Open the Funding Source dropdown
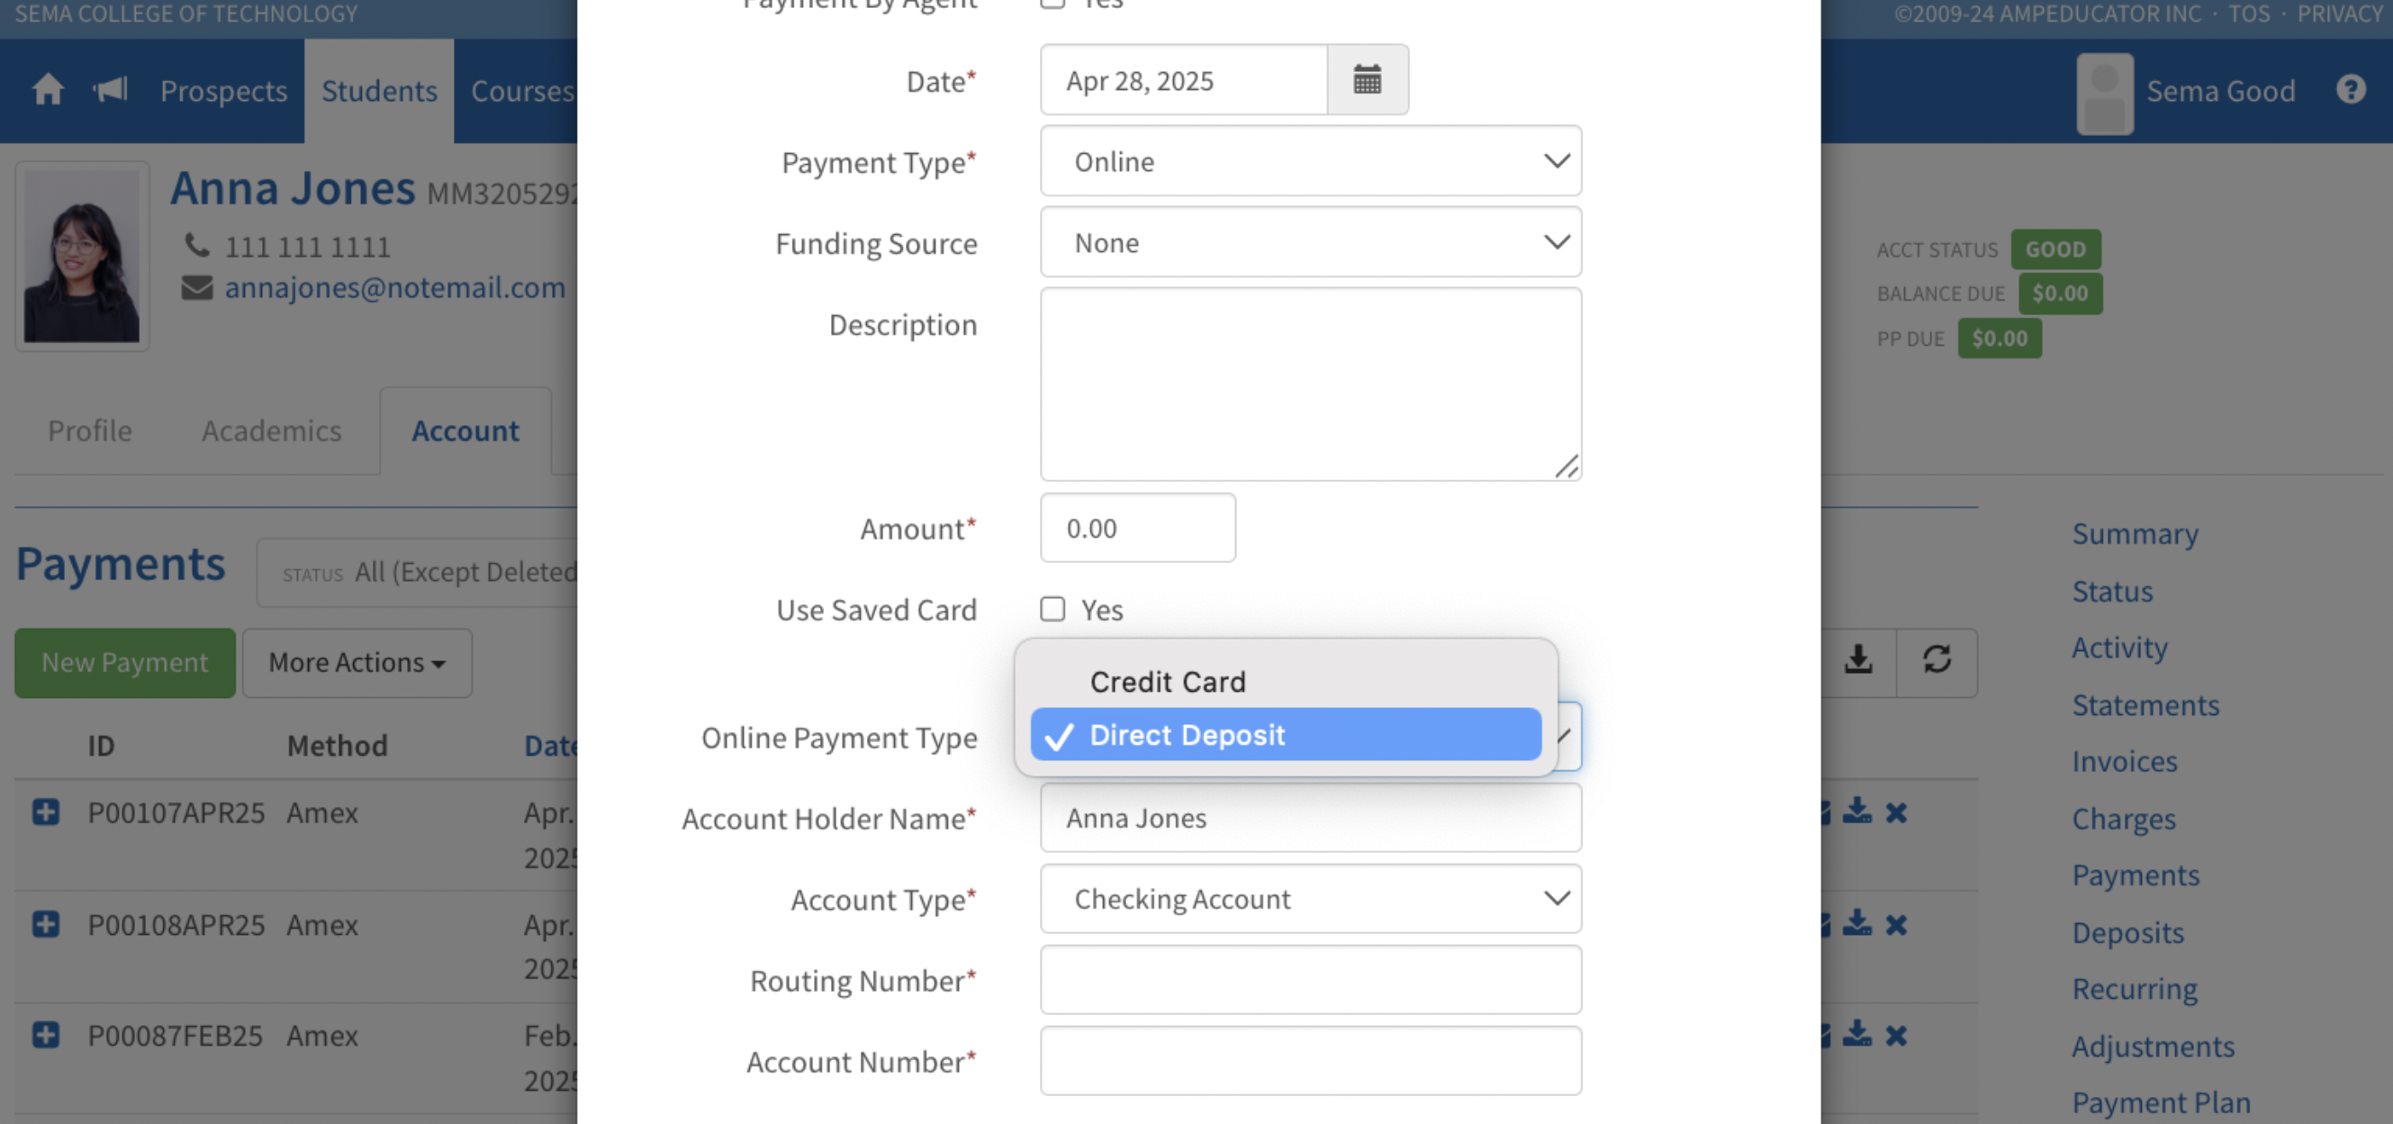The height and width of the screenshot is (1124, 2393). [1310, 242]
